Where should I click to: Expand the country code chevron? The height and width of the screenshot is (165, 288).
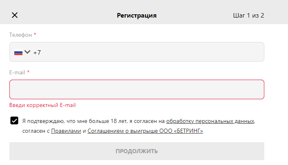tap(27, 52)
